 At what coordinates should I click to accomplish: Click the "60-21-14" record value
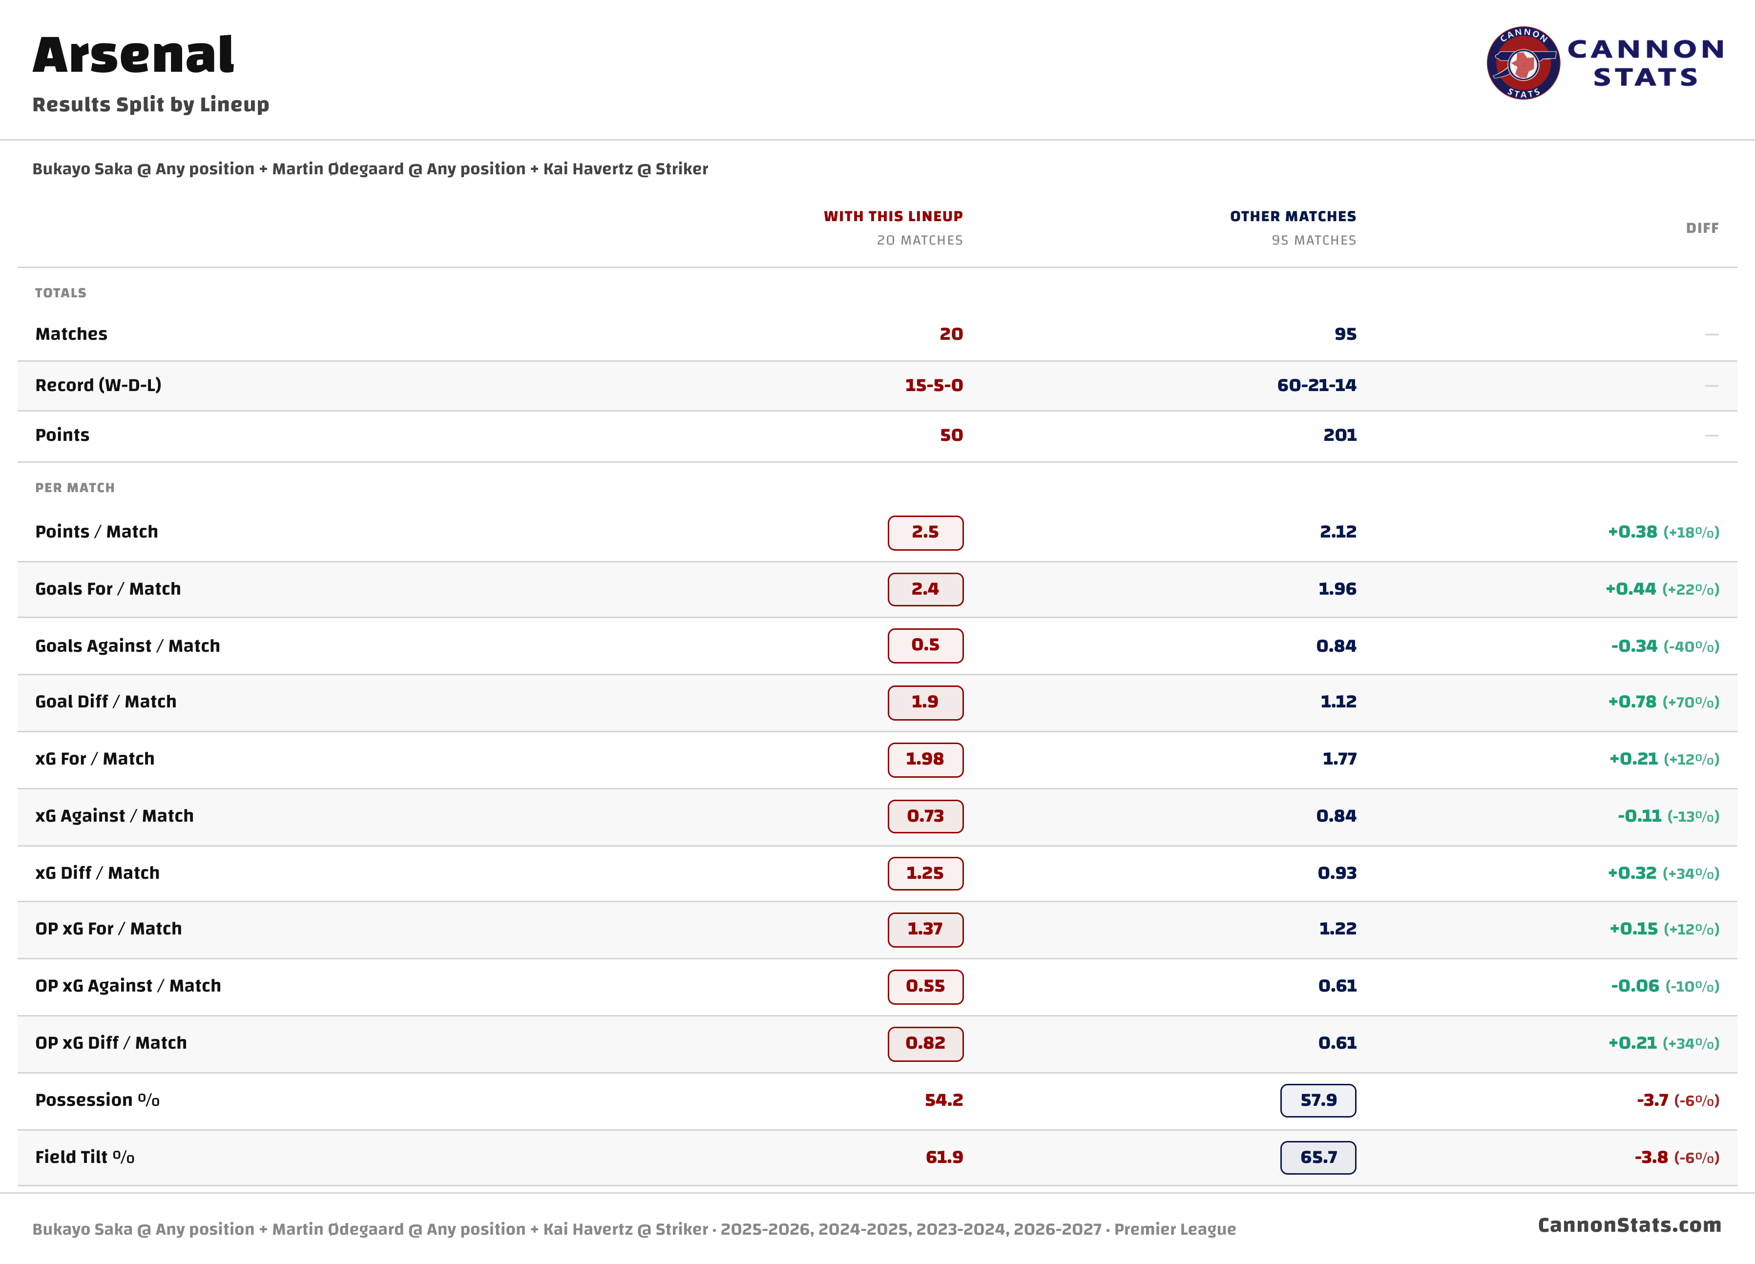(1316, 385)
